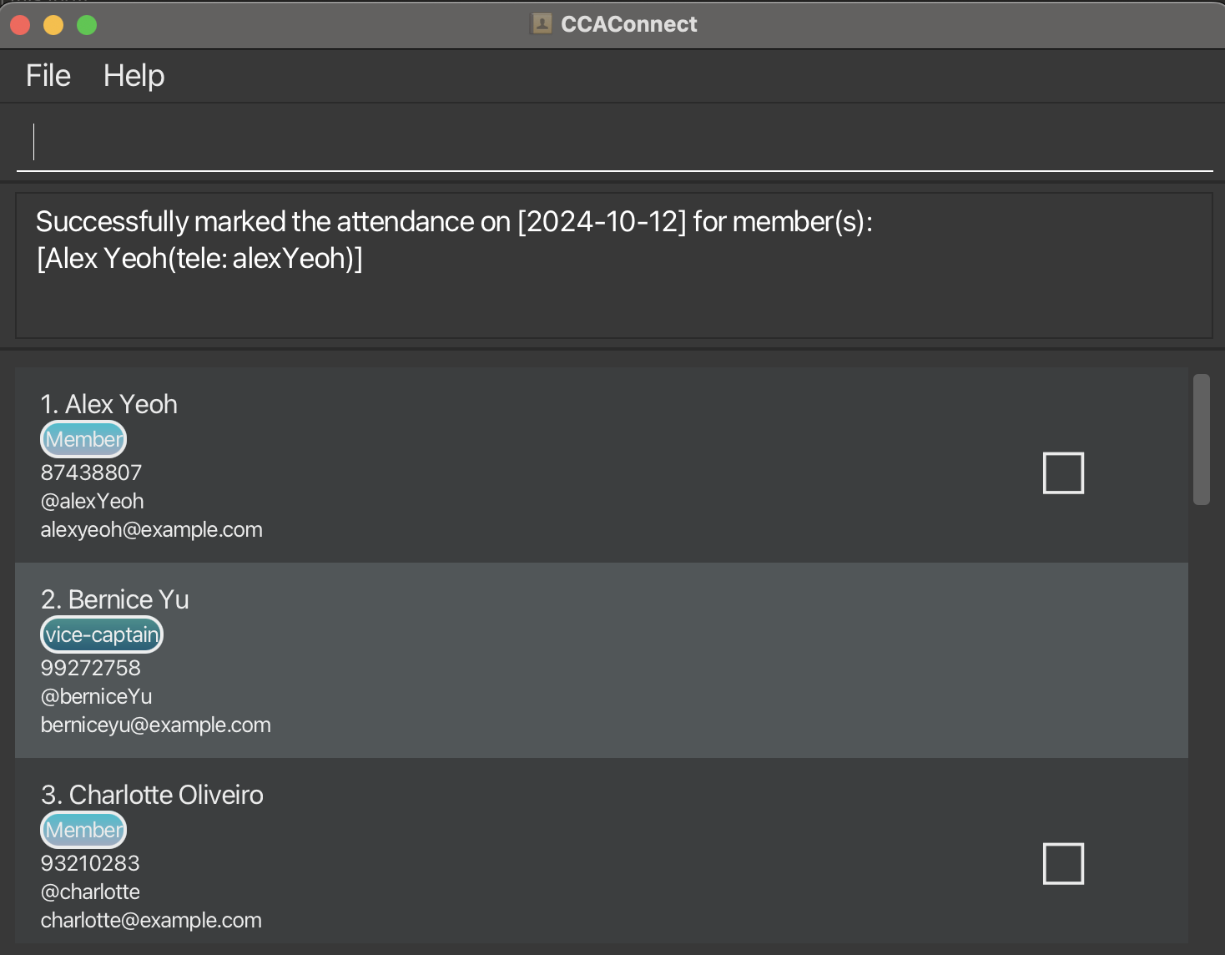Screen dimensions: 1225x955
Task: Click the 'Successfully marked the attendance' result message
Action: click(454, 222)
